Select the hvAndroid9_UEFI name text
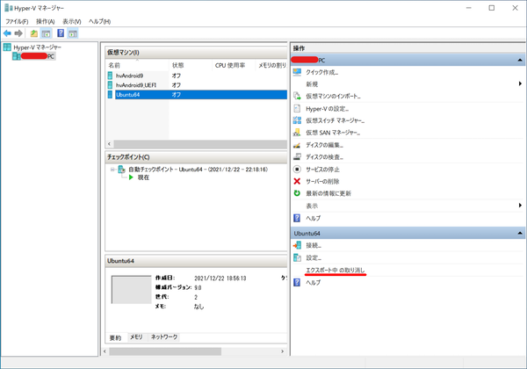 (x=136, y=85)
